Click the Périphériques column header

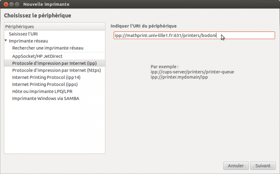pyautogui.click(x=55, y=27)
